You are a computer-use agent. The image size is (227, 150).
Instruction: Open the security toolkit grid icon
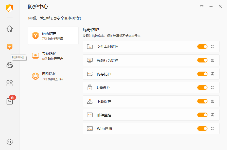tap(9, 83)
